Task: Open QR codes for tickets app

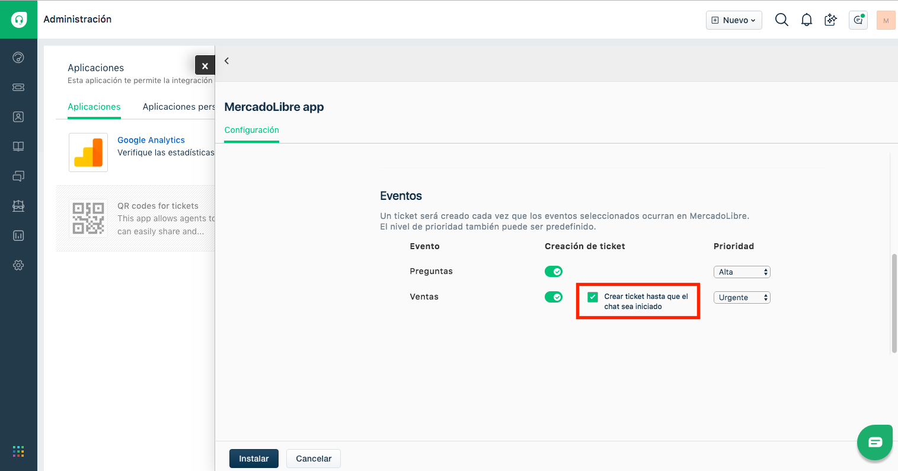Action: pos(158,206)
